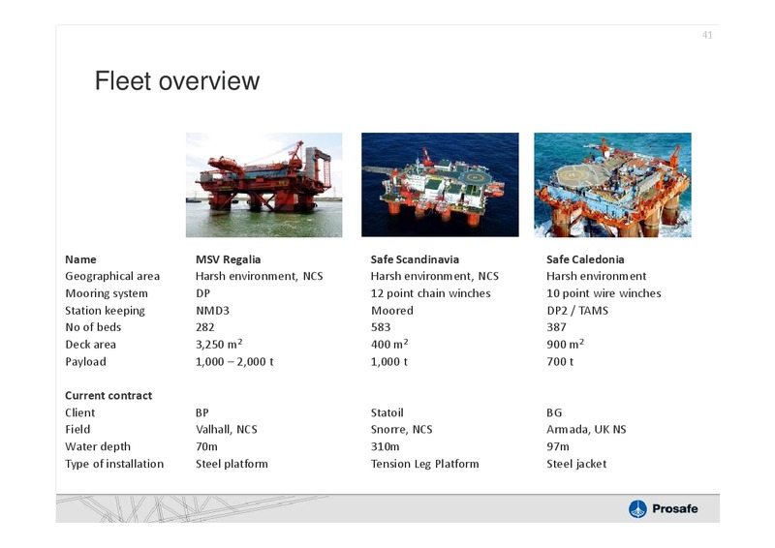Image resolution: width=775 pixels, height=548 pixels.
Task: Click the 'BP' client value
Action: point(202,412)
